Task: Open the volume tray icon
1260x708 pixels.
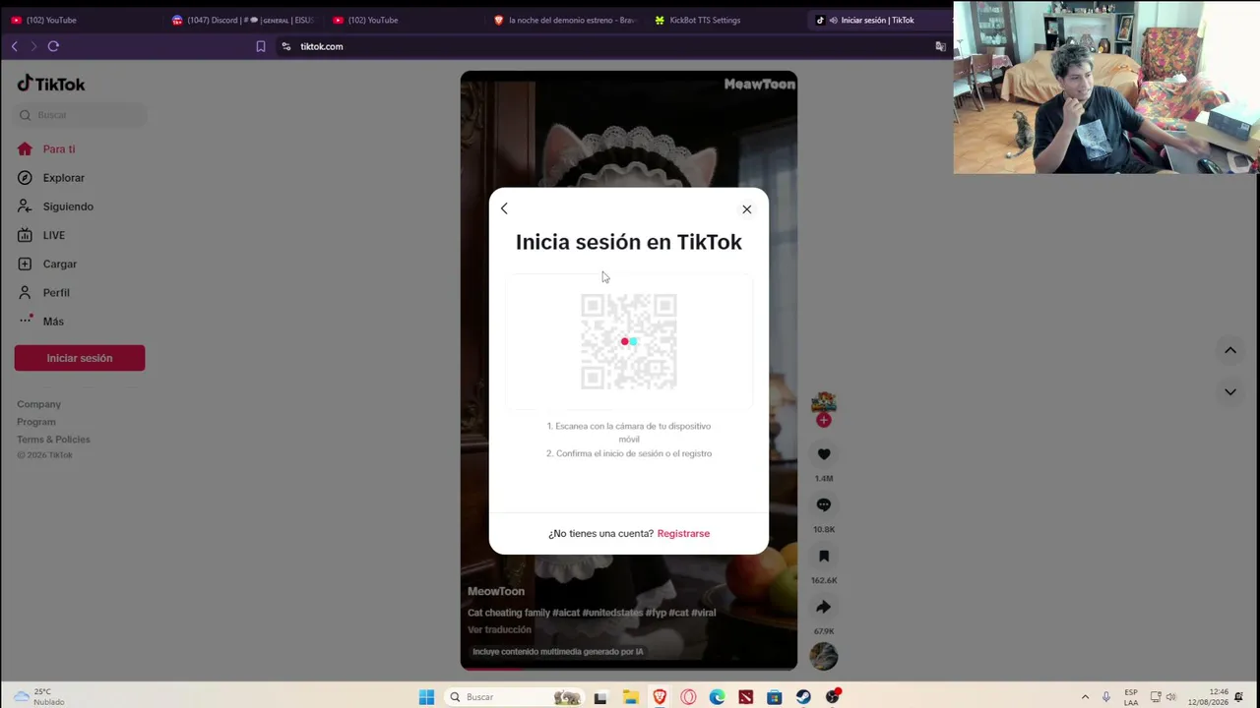Action: click(x=1171, y=697)
